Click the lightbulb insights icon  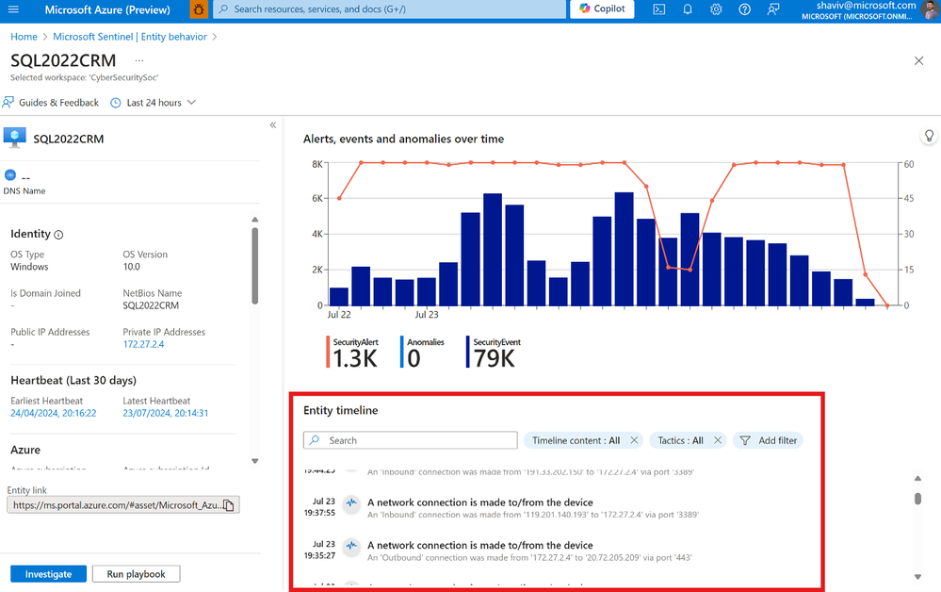click(929, 137)
